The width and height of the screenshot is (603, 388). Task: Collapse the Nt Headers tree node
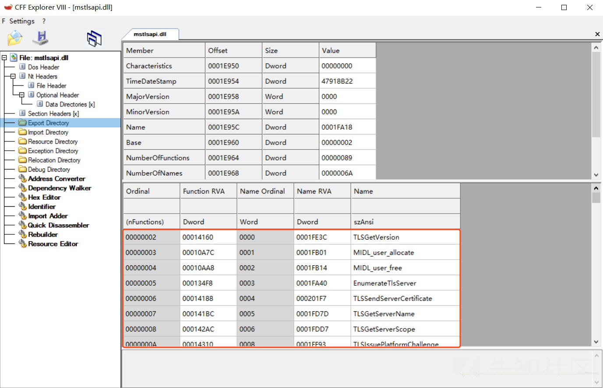[13, 76]
